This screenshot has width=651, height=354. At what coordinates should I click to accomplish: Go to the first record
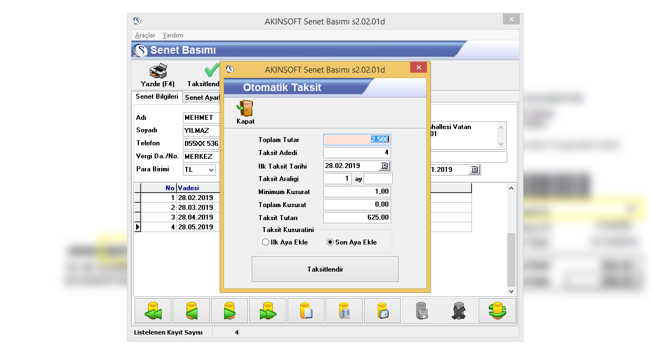(153, 311)
